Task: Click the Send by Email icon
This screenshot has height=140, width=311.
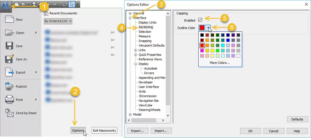Action: coord(10,113)
